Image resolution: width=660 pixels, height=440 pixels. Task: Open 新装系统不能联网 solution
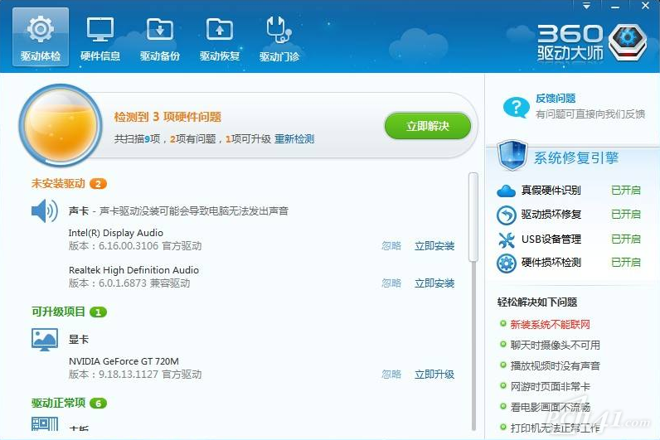551,324
